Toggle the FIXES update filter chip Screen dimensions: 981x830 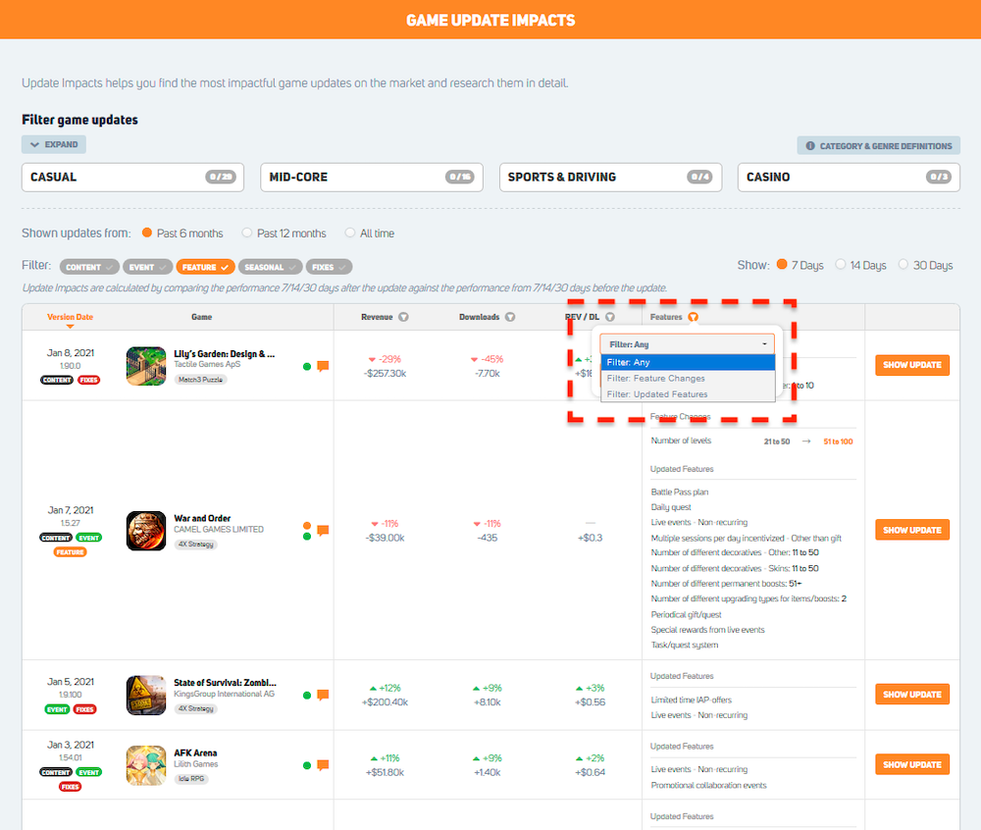329,267
